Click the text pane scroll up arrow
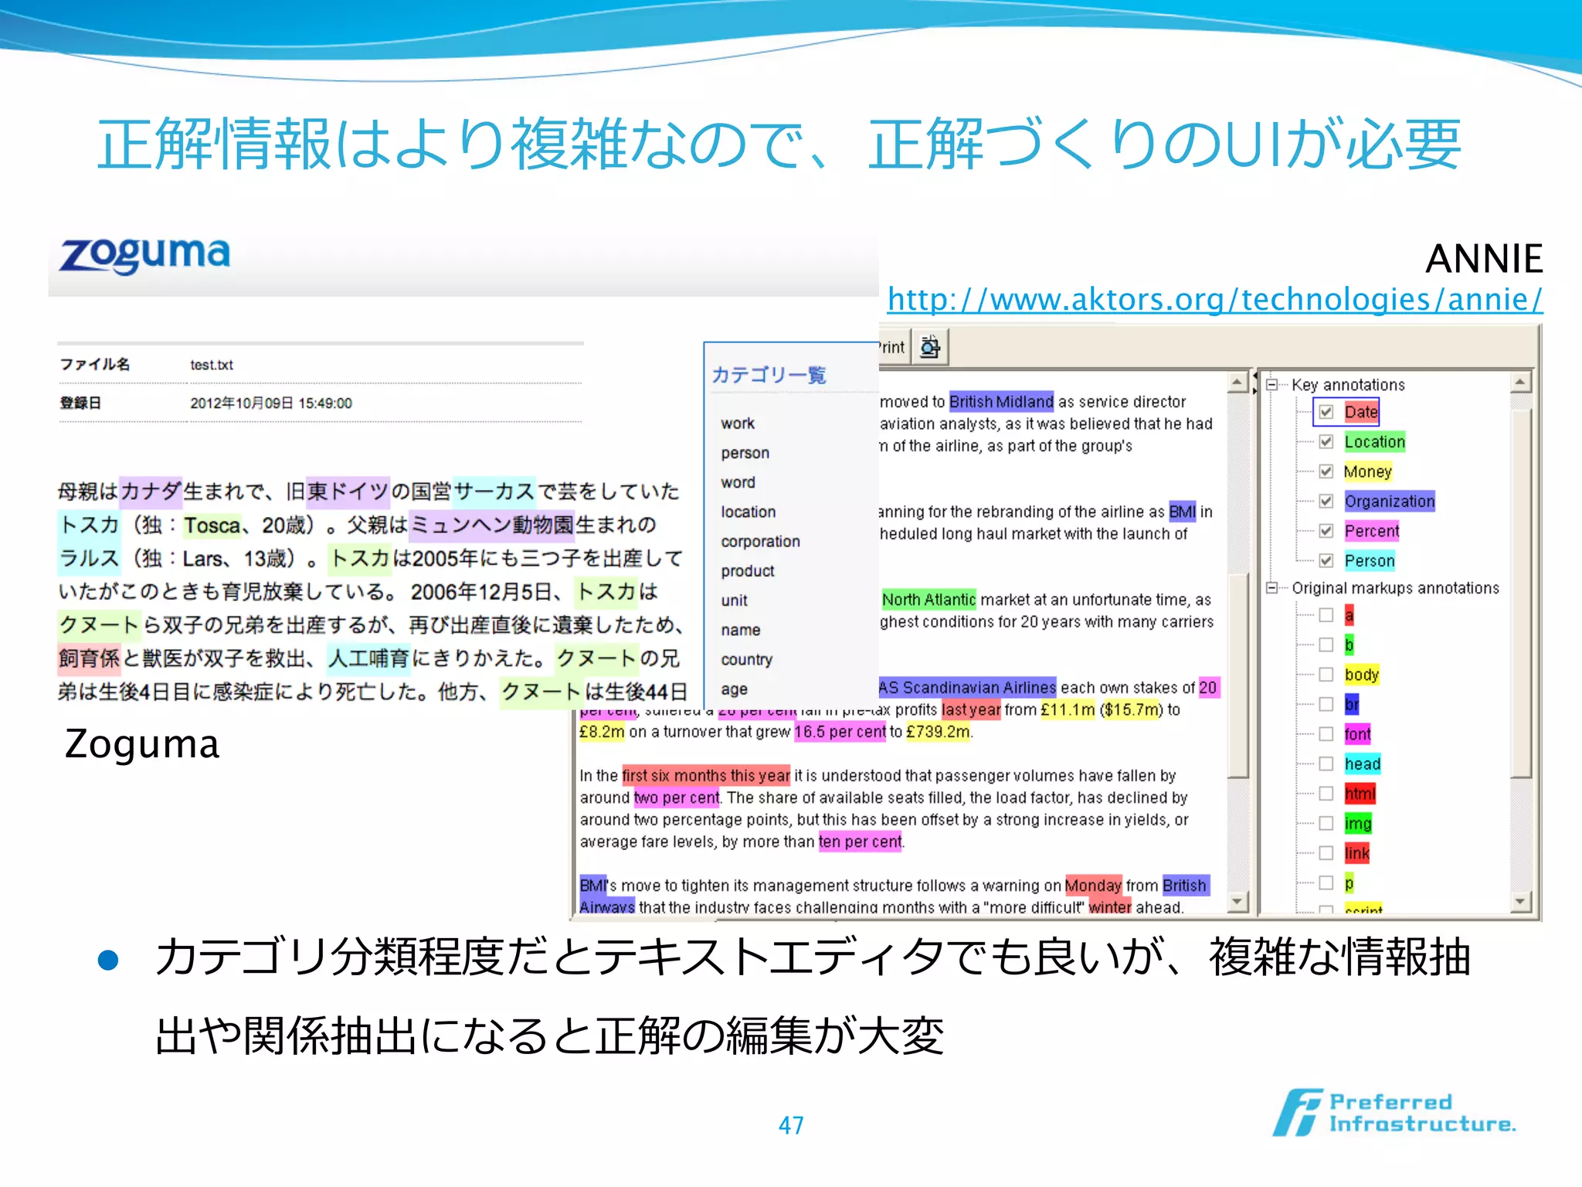The height and width of the screenshot is (1187, 1582). coord(1237,382)
